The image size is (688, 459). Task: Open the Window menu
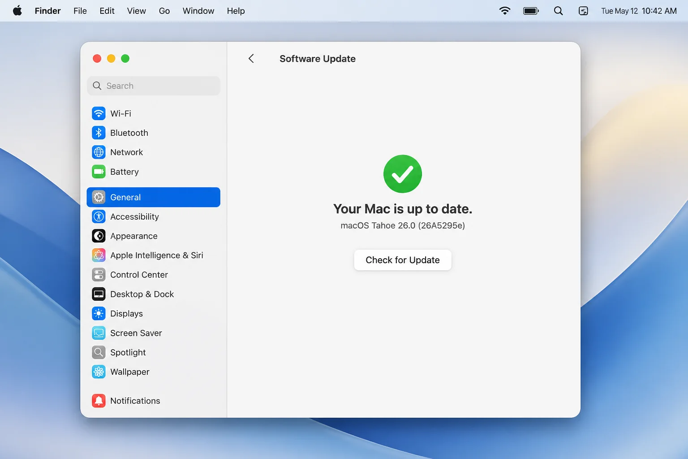[198, 11]
